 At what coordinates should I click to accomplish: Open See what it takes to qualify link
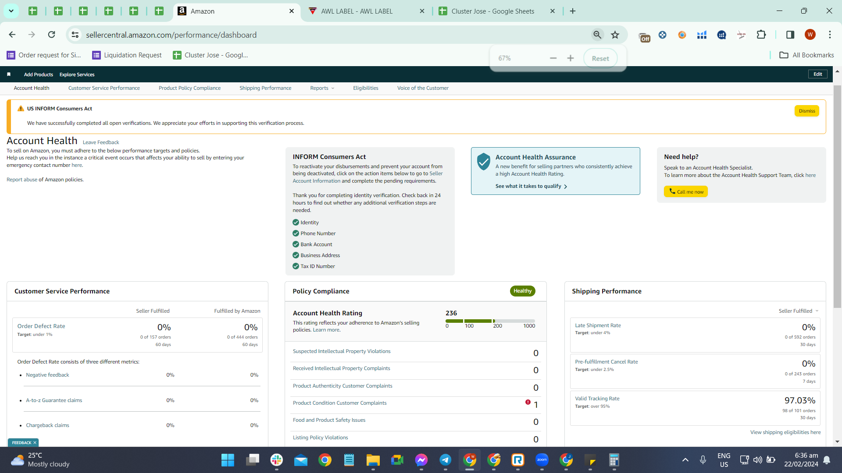point(532,186)
